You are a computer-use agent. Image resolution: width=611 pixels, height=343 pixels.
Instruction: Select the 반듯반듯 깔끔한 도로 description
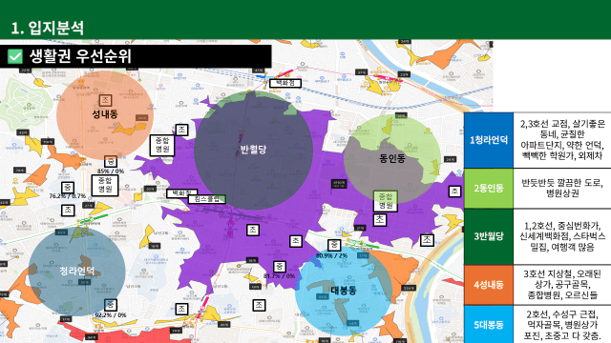tap(562, 189)
